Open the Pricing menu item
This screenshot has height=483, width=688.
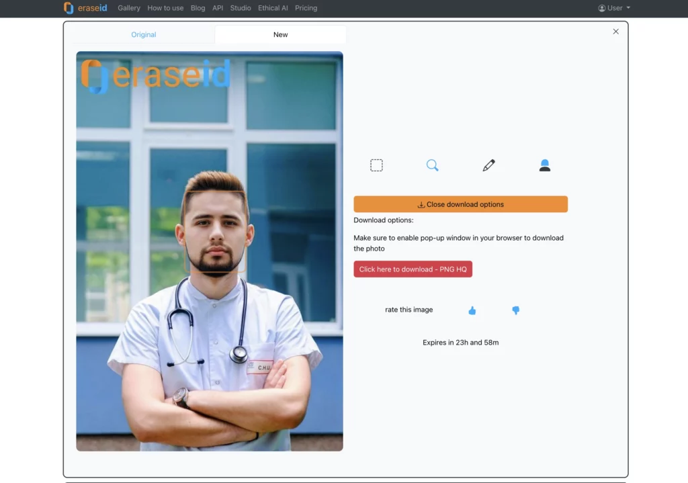pos(306,7)
